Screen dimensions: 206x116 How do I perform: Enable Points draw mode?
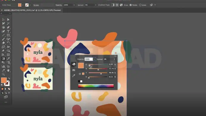(131, 5)
